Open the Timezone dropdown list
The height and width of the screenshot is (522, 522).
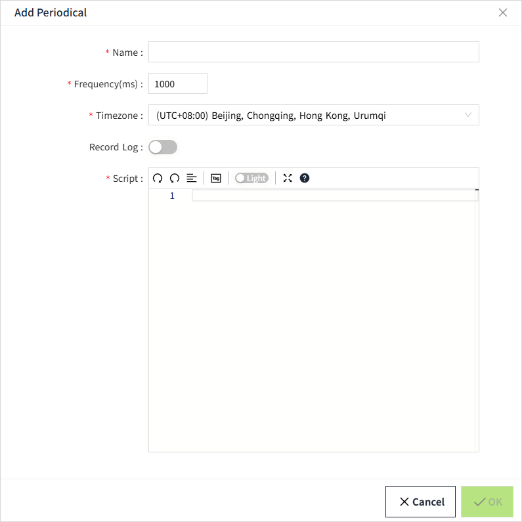[x=309, y=116]
